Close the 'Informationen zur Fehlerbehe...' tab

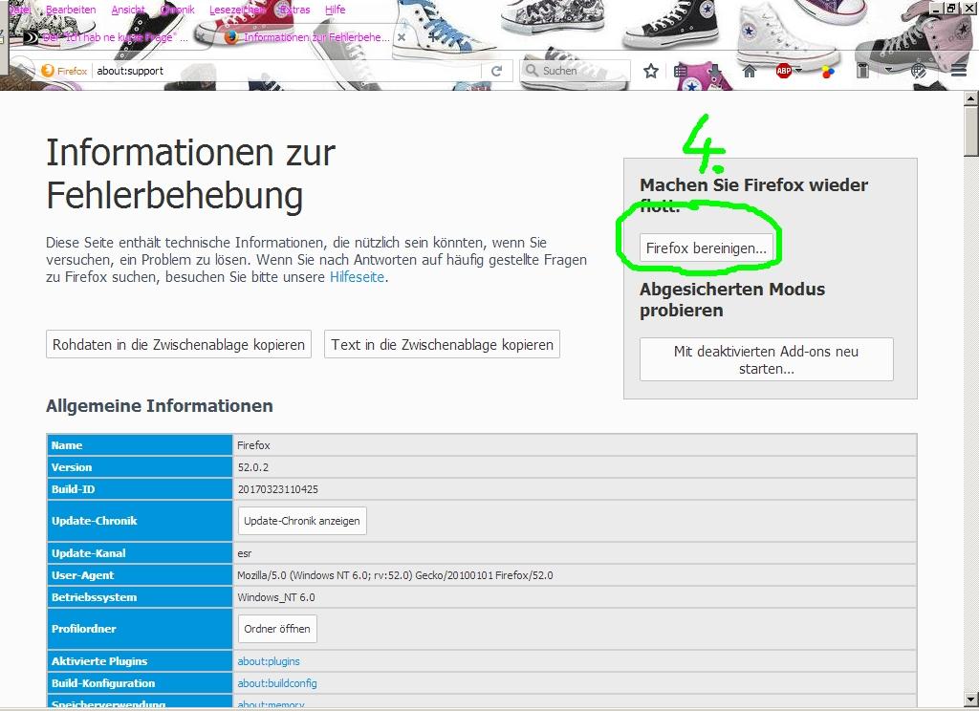click(402, 38)
